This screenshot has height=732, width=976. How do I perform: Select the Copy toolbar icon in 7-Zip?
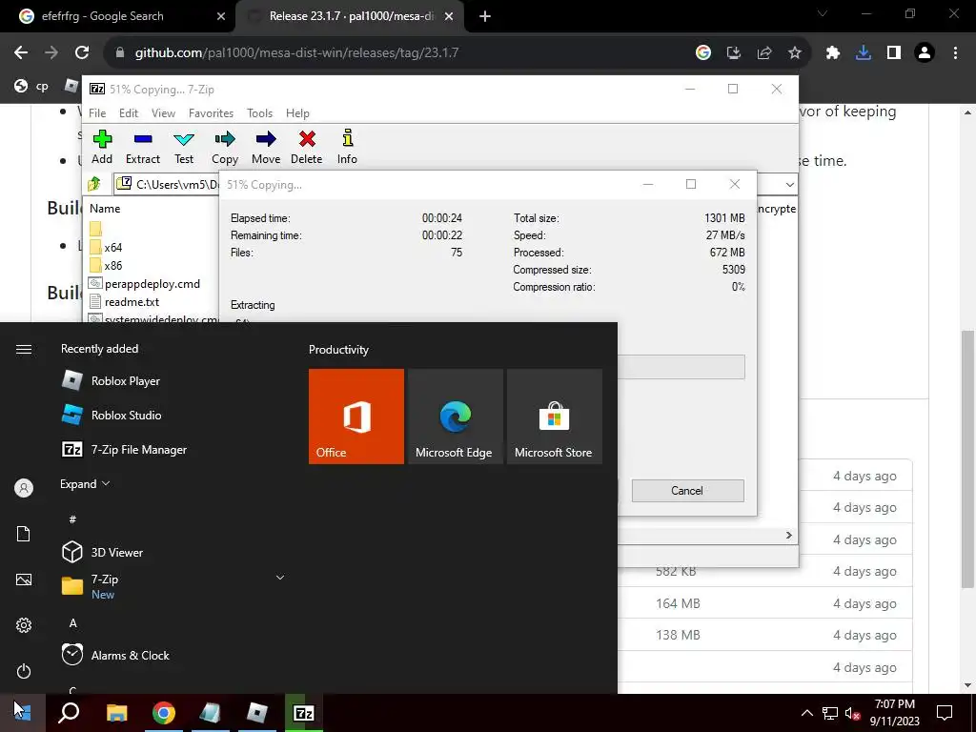(225, 147)
